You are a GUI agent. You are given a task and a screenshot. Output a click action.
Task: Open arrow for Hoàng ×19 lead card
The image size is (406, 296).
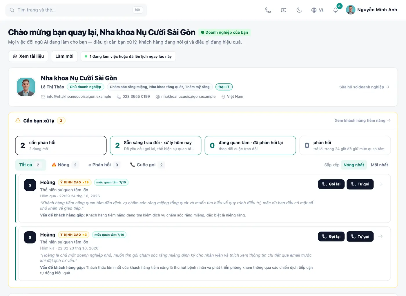tap(380, 184)
